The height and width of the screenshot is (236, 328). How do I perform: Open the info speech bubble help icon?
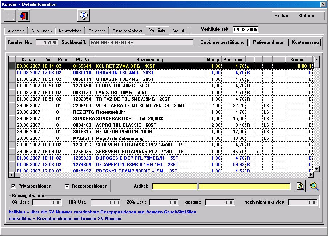tap(84, 16)
